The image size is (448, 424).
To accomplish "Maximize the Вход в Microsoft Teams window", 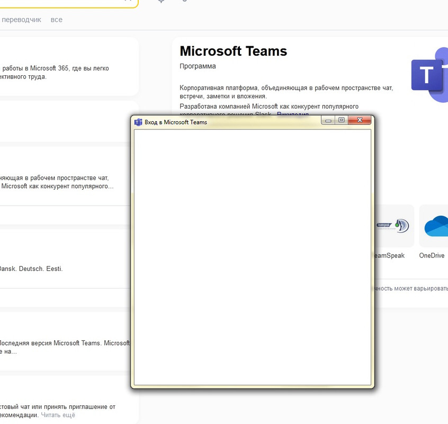I will pyautogui.click(x=342, y=120).
